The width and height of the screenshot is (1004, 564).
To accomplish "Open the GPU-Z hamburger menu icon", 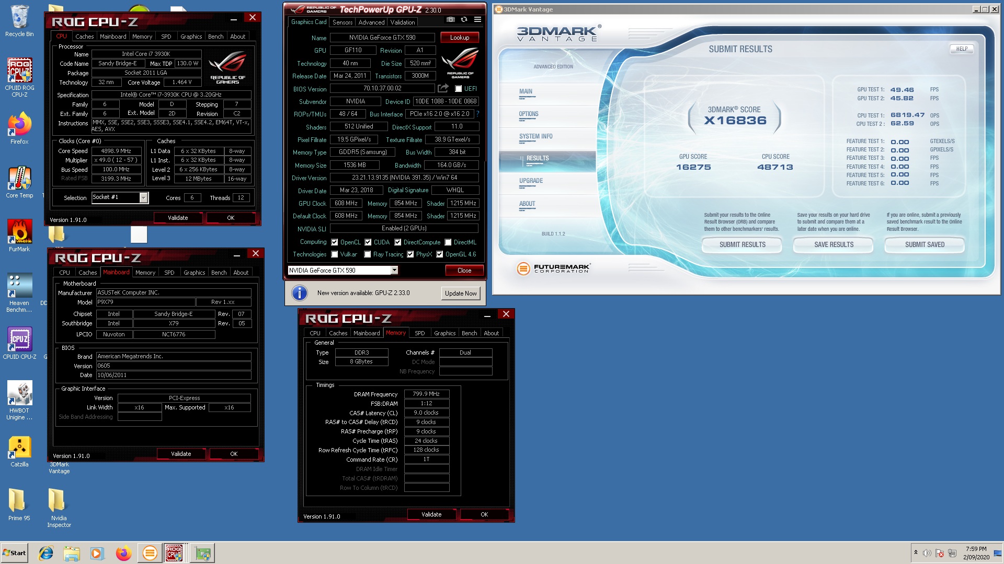I will 477,19.
